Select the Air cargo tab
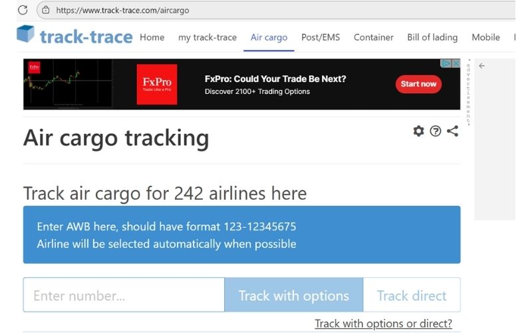532x333 pixels. tap(269, 37)
